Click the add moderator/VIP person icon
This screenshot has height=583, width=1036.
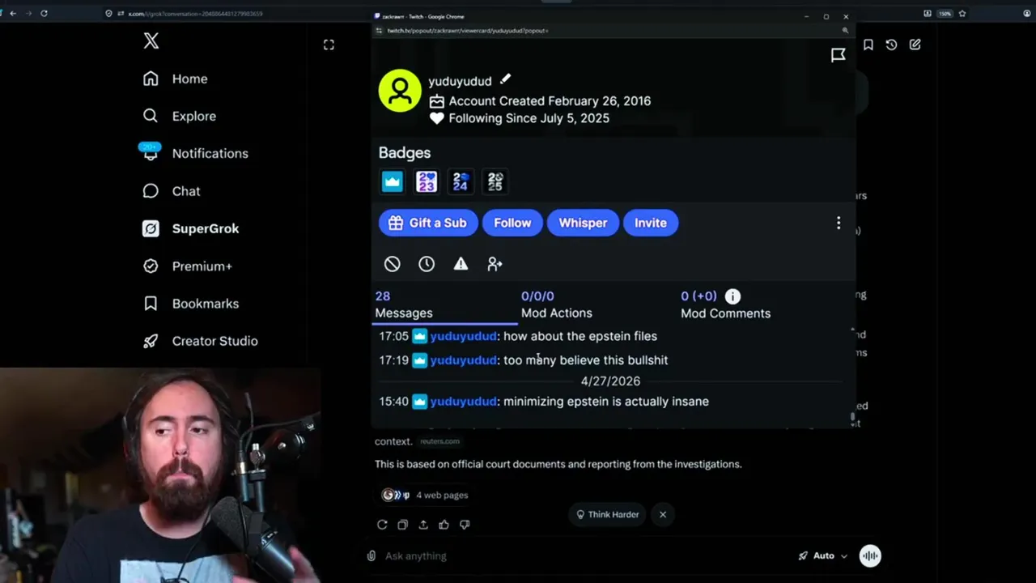click(495, 264)
